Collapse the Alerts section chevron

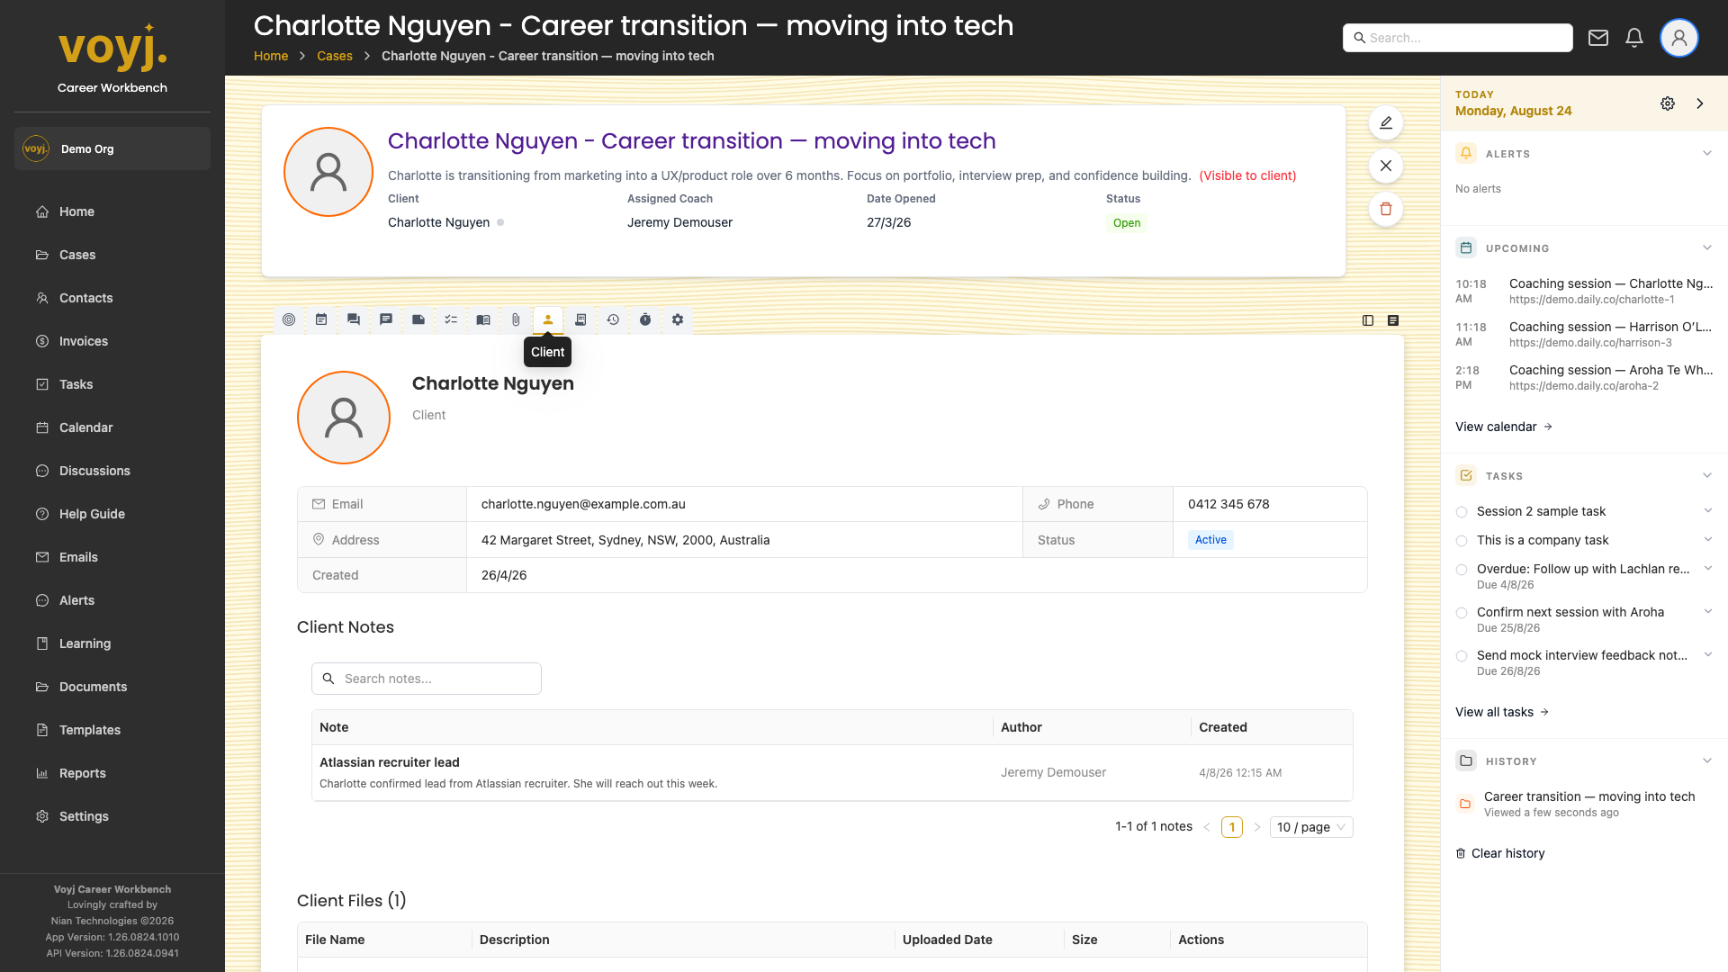coord(1707,154)
